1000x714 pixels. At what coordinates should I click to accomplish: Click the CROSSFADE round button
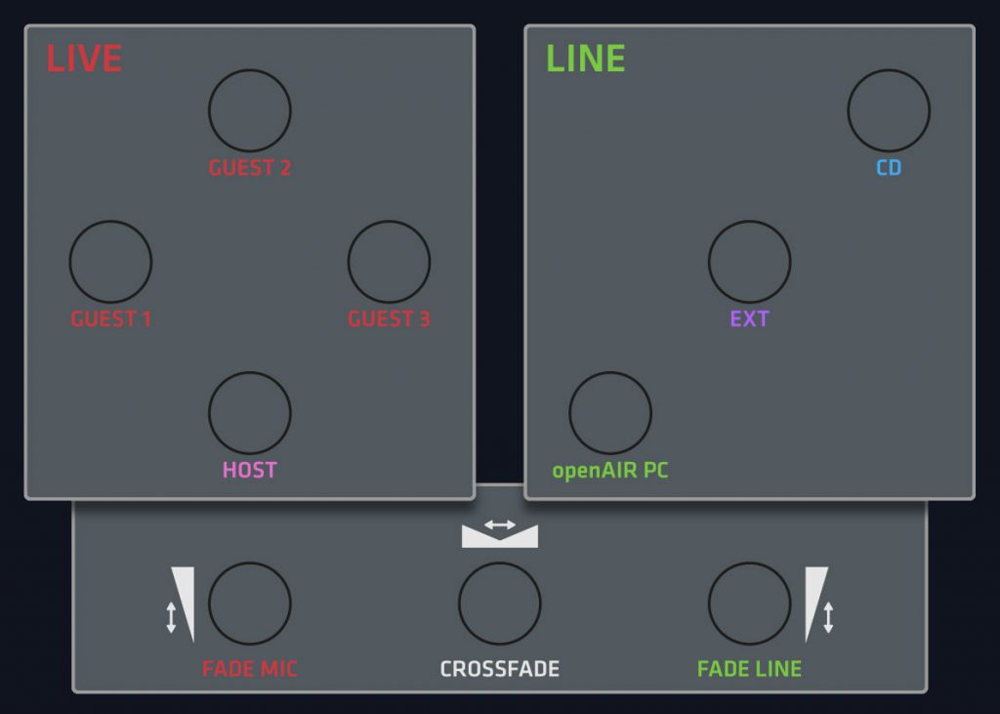(x=500, y=603)
